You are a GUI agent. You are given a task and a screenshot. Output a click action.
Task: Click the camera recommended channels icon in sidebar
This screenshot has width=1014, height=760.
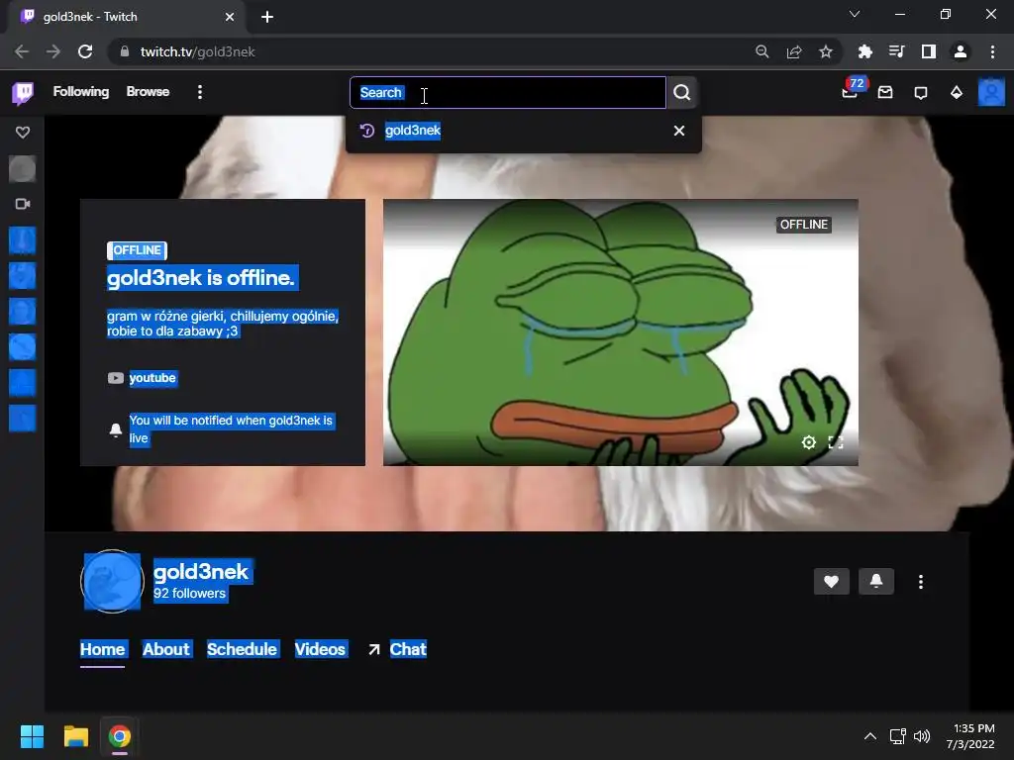[23, 204]
